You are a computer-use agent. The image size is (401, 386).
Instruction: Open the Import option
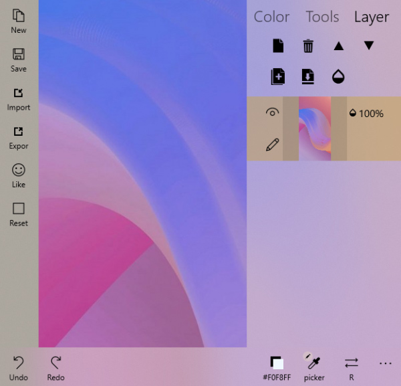coord(19,99)
